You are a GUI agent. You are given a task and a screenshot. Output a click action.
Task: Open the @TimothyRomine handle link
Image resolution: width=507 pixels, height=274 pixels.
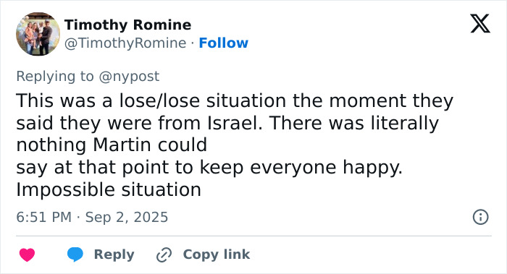(x=125, y=43)
